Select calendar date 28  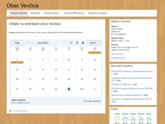click(30, 89)
